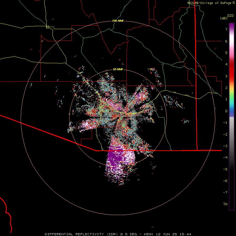Click the -6 value on the legend

click(225, 181)
